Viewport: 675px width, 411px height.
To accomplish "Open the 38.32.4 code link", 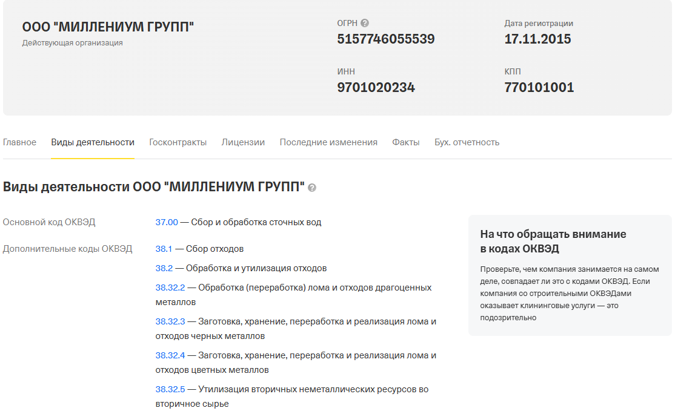I will click(170, 355).
